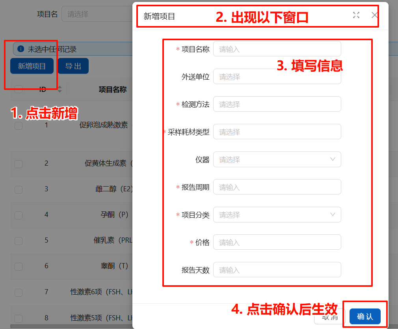Click the info icon beside 未选中任何记录

[21, 49]
